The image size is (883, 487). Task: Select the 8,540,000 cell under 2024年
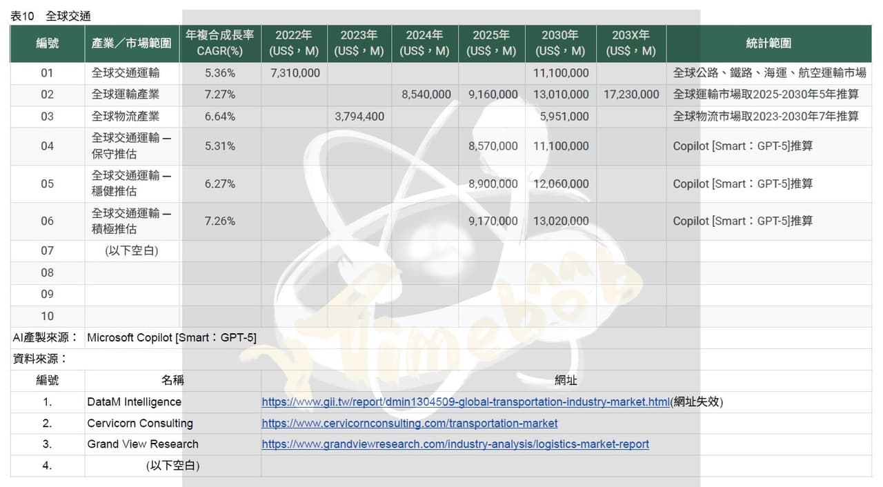(425, 95)
